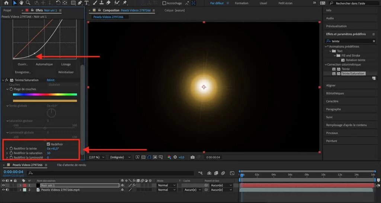The height and width of the screenshot is (203, 381).
Task: Open Mode dropdown for Pexels Videos 2797266.mp4 layer
Action: (167, 190)
